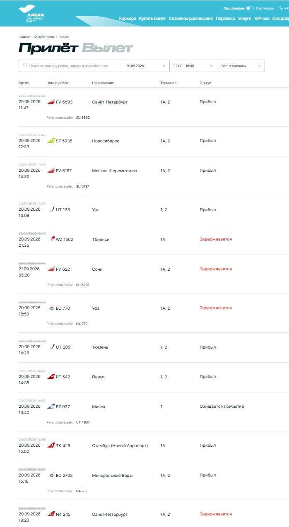Screen dimensions: 289x527
Task: Click Belavia logo next to B2 937
Action: click(x=51, y=407)
